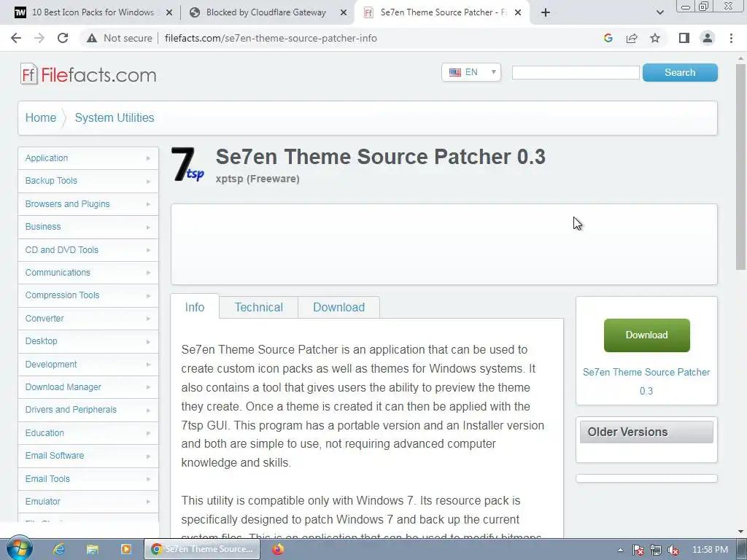The width and height of the screenshot is (747, 560).
Task: Go back to the previous page
Action: (16, 38)
